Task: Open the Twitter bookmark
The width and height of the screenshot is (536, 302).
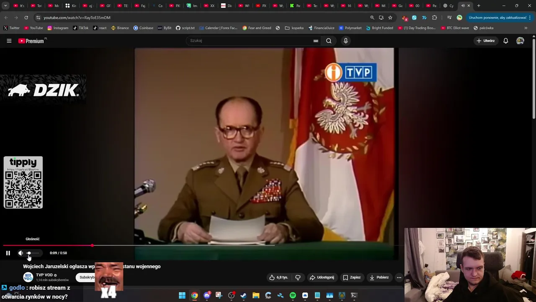Action: pyautogui.click(x=11, y=28)
